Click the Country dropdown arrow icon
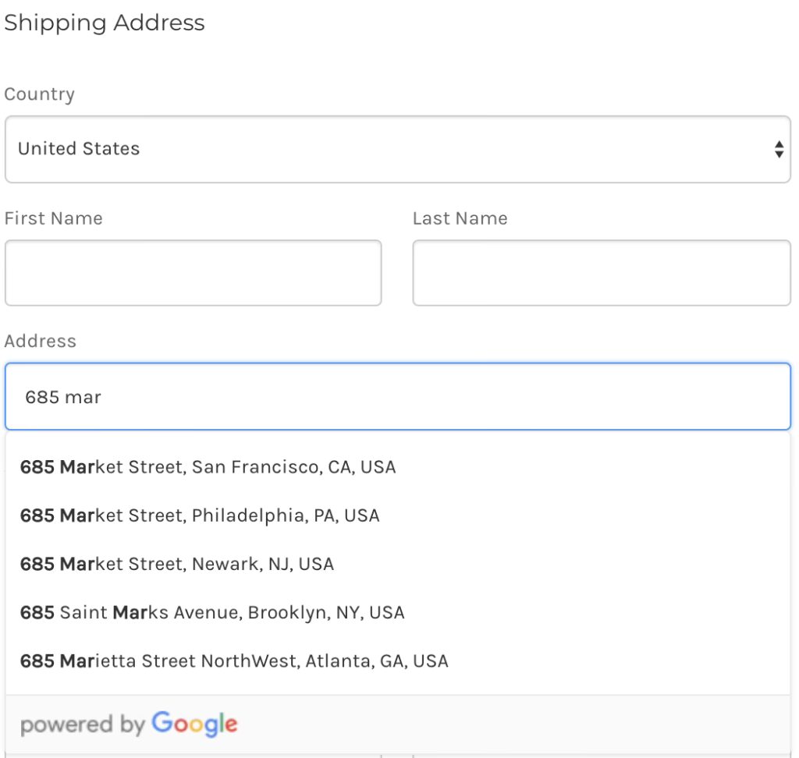 pyautogui.click(x=778, y=150)
